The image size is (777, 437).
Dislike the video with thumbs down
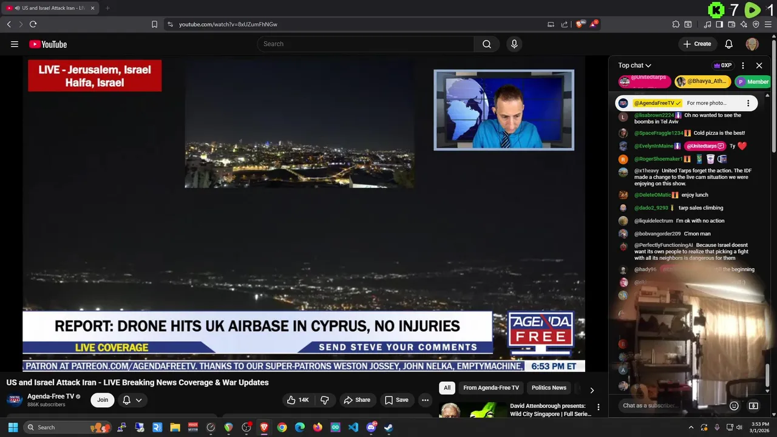point(325,400)
